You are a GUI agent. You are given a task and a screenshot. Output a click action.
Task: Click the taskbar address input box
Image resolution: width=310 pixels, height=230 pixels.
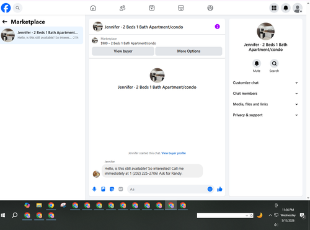click(x=221, y=216)
